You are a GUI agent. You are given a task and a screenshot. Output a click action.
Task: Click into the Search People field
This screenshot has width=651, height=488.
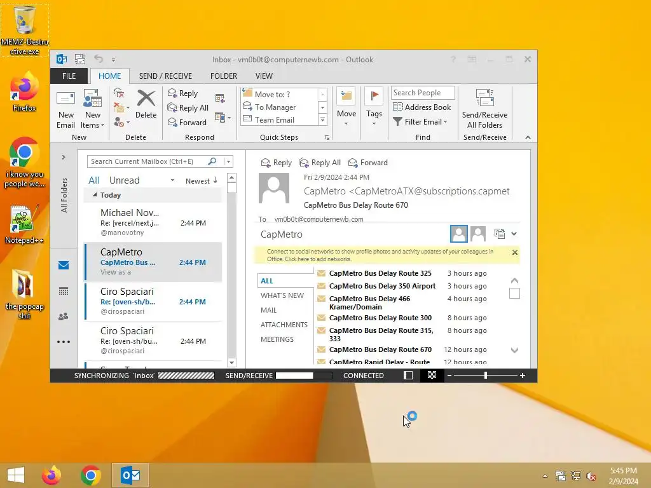coord(423,93)
